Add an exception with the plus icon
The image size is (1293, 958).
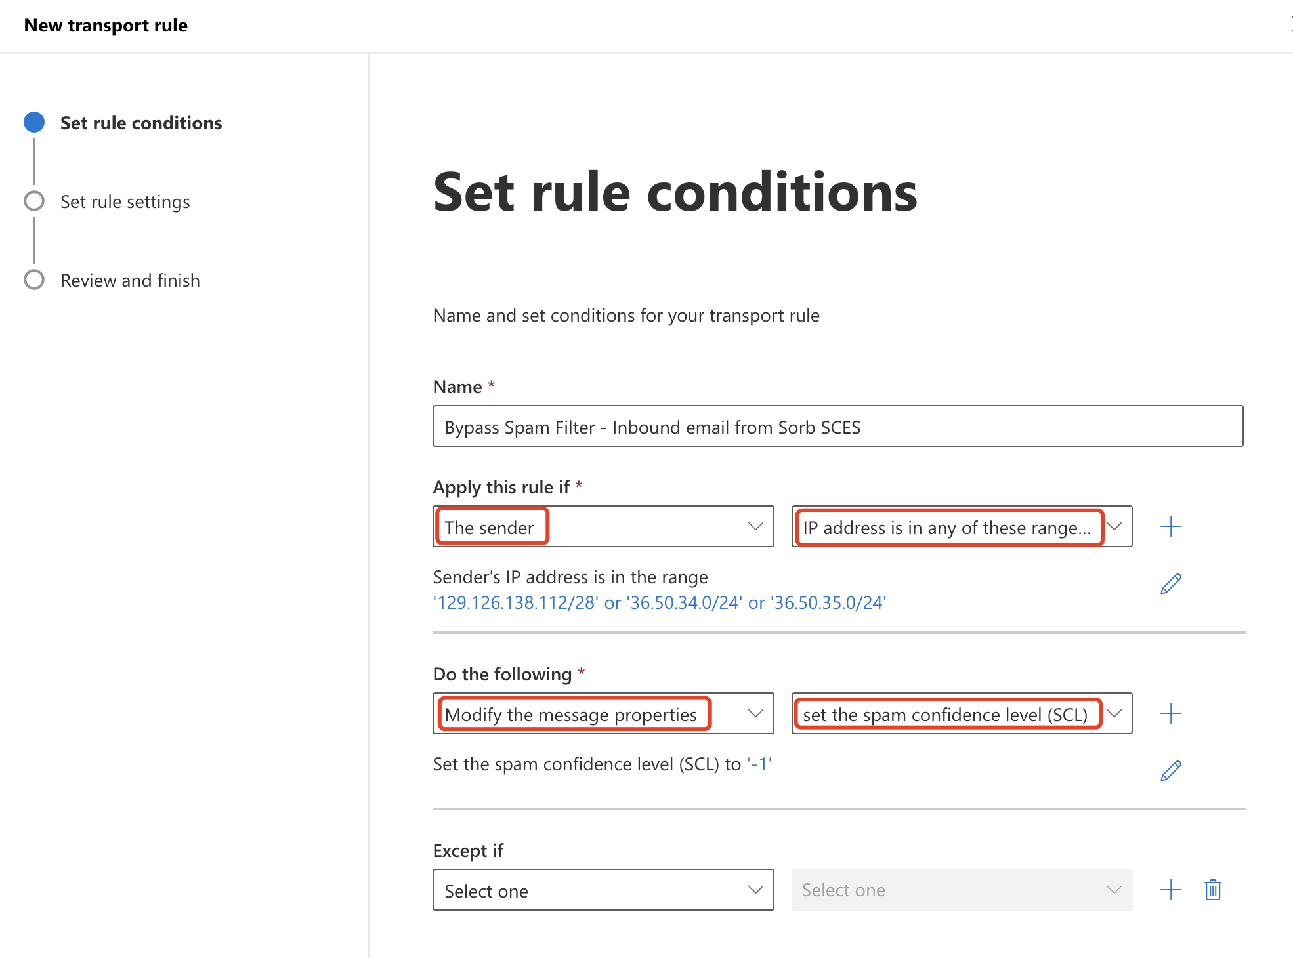pos(1171,890)
